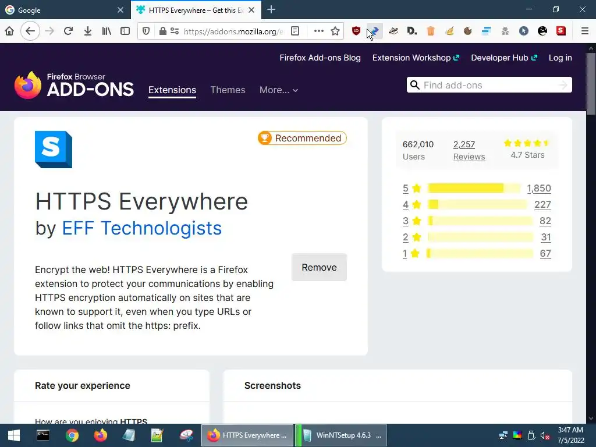This screenshot has width=596, height=447.
Task: Click the network tray icon
Action: tap(503, 435)
